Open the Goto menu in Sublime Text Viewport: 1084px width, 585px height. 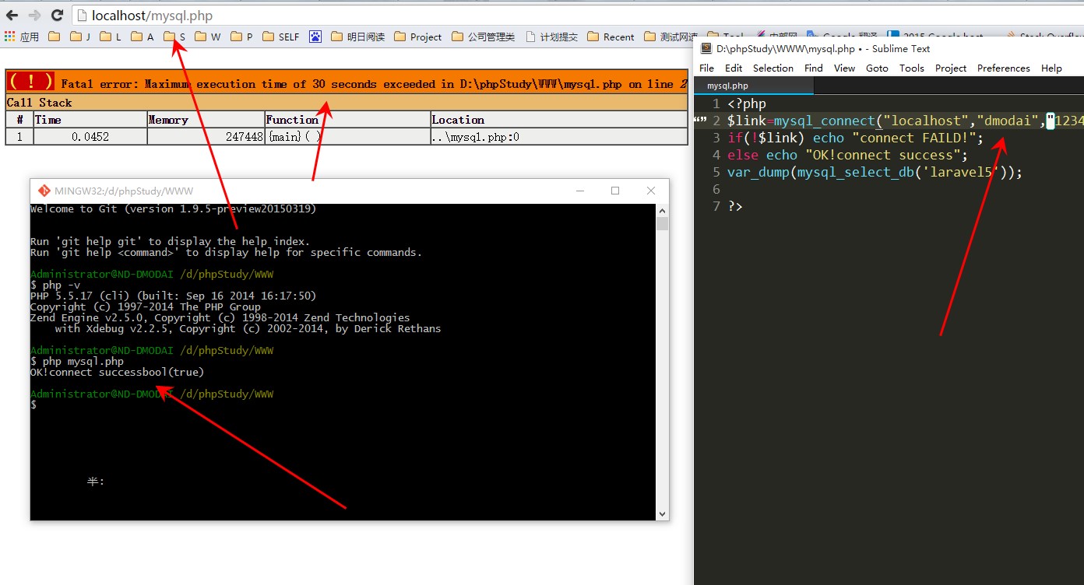tap(877, 68)
